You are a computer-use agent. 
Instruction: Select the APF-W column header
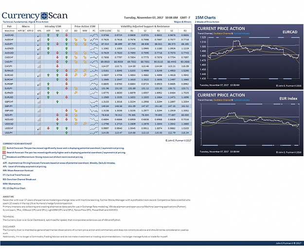[21, 31]
